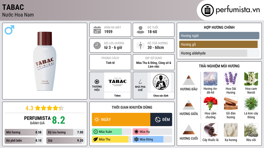Click the 4.3 user rating number
The image size is (264, 148).
pos(29,108)
